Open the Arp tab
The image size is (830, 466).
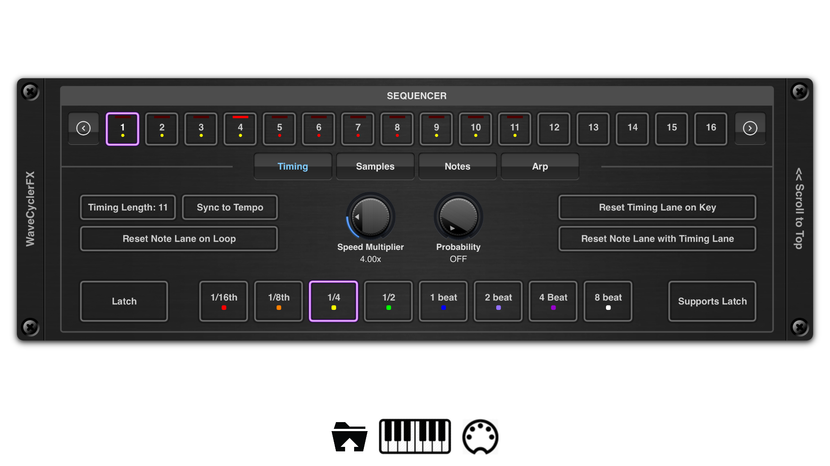(540, 167)
